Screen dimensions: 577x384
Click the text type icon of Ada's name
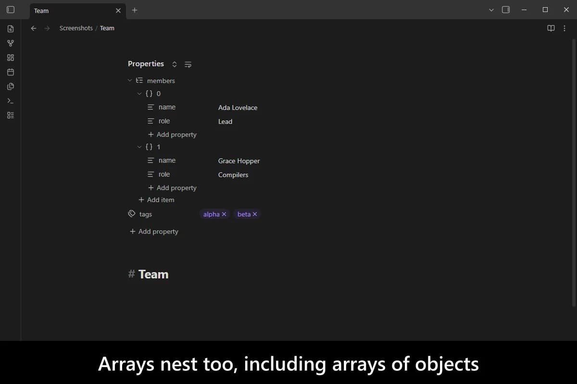(151, 107)
